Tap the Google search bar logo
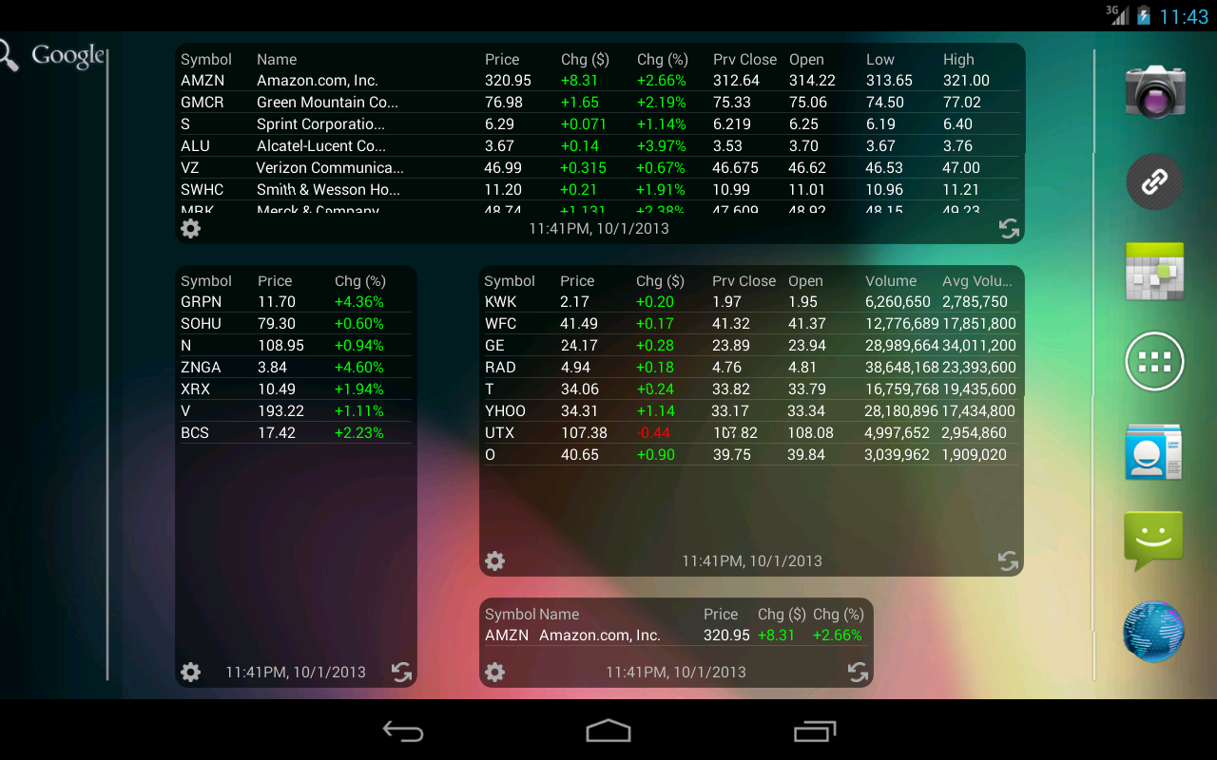This screenshot has height=760, width=1217. pos(68,56)
